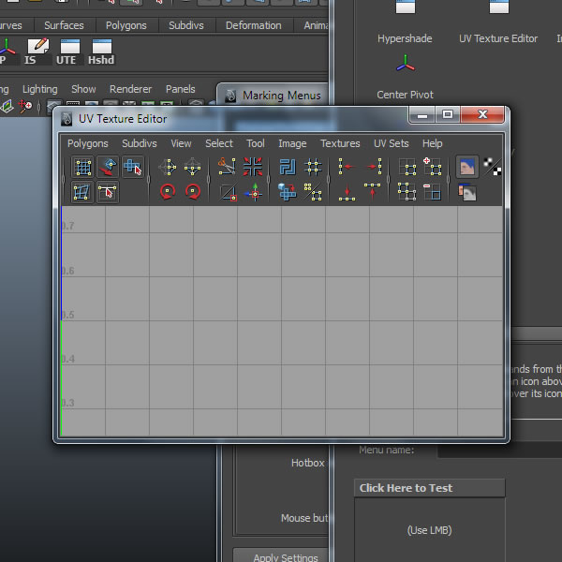Click the Center Pivot axis icon
Viewport: 562px width, 562px height.
coord(406,63)
